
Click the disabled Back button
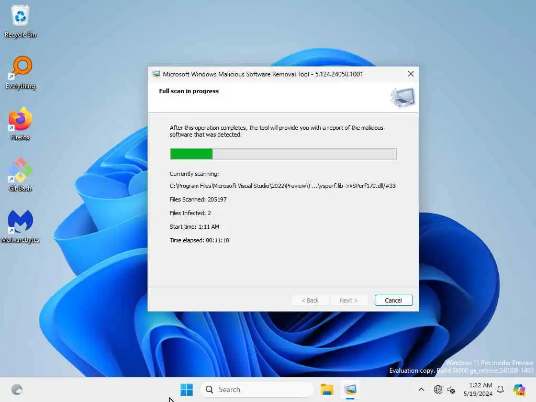(x=310, y=300)
